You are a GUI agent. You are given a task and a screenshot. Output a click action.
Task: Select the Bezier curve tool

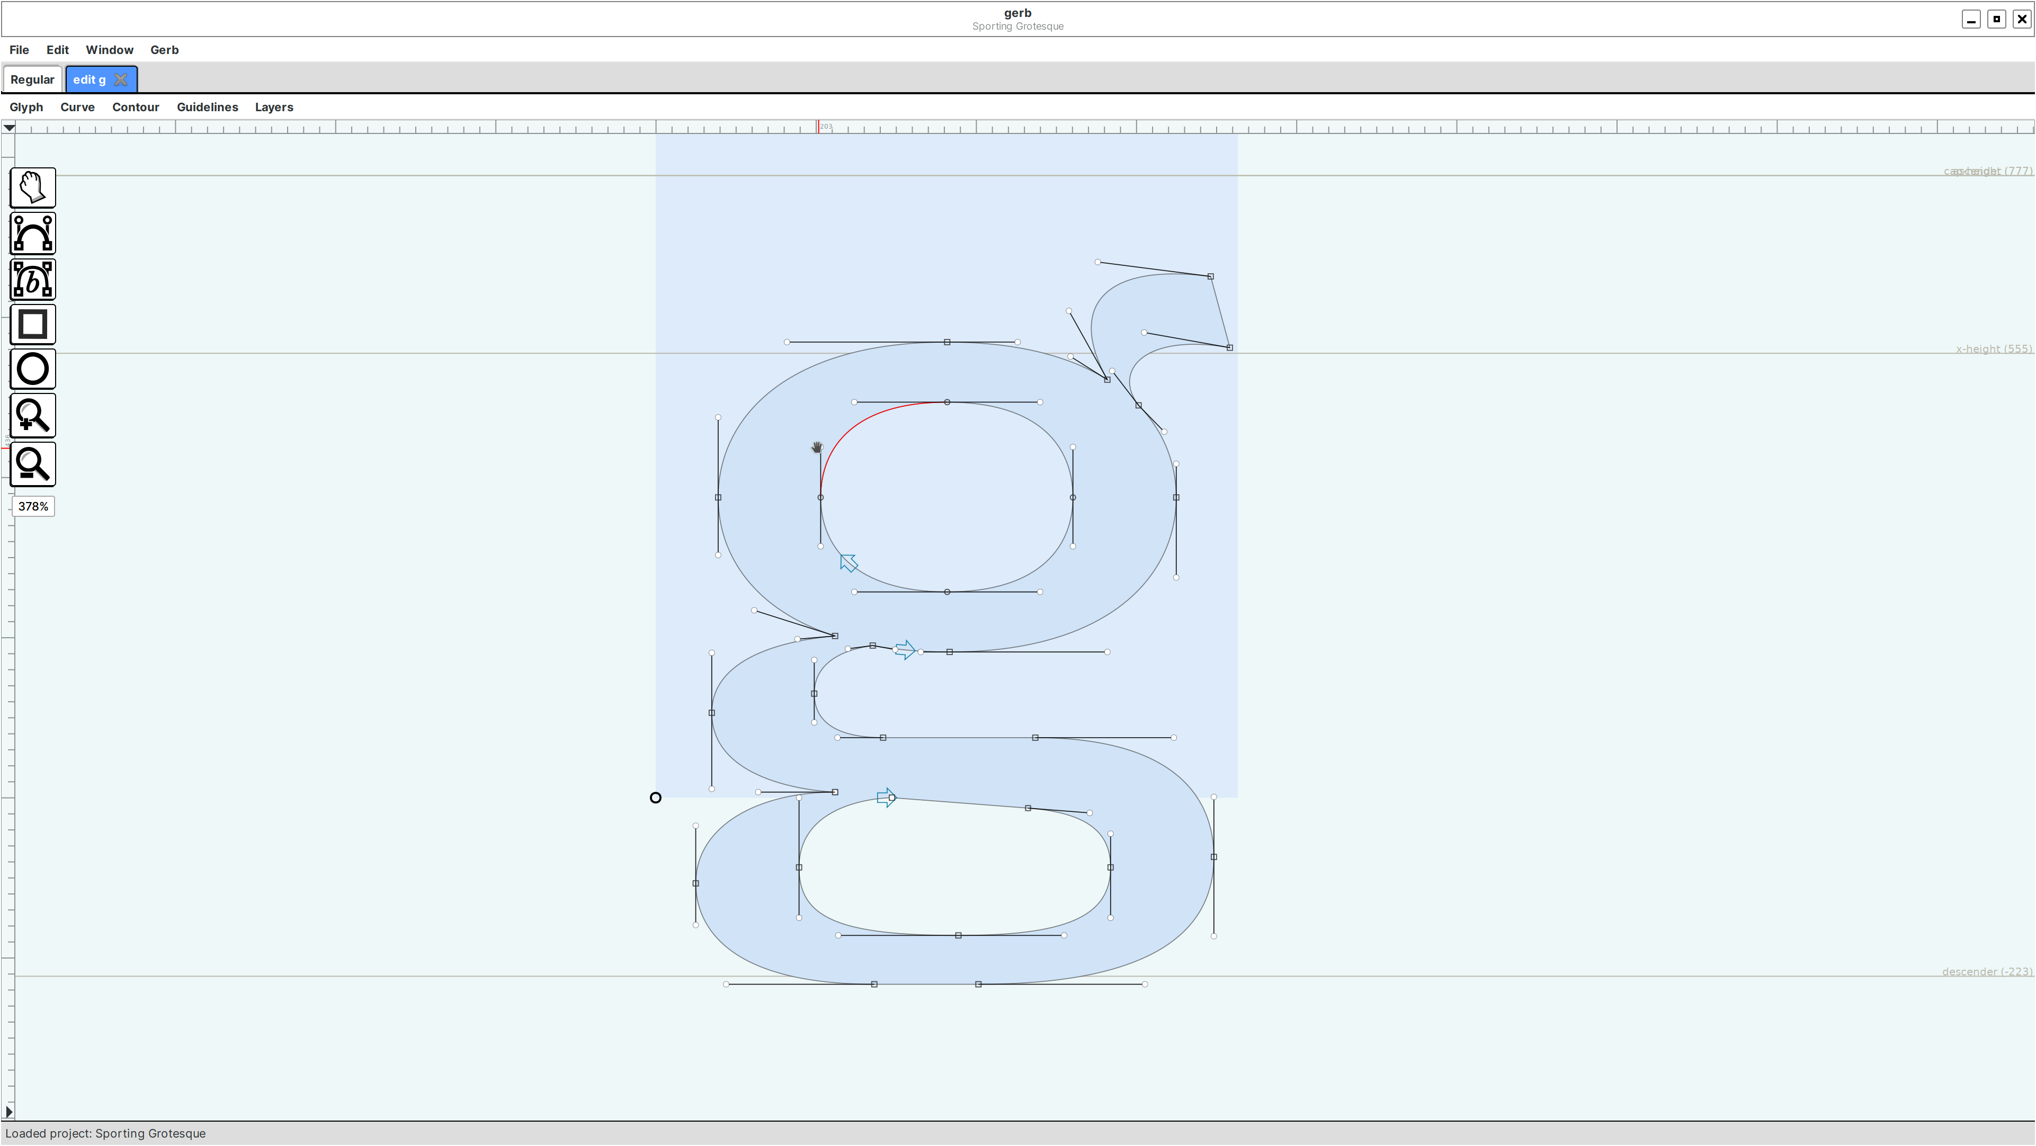coord(32,233)
